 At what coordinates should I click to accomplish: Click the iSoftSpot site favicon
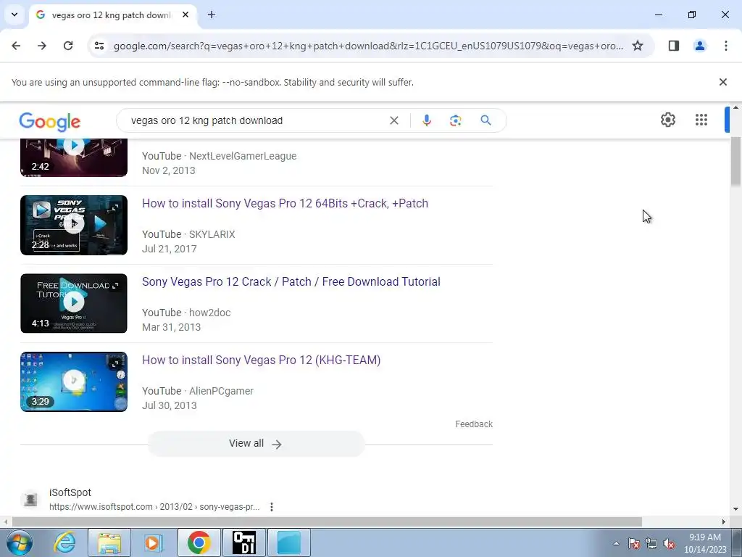pos(30,499)
